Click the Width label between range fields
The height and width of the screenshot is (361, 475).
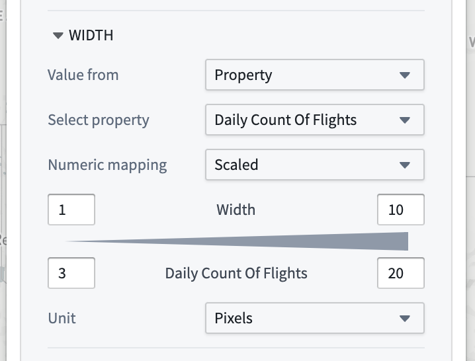pyautogui.click(x=236, y=210)
